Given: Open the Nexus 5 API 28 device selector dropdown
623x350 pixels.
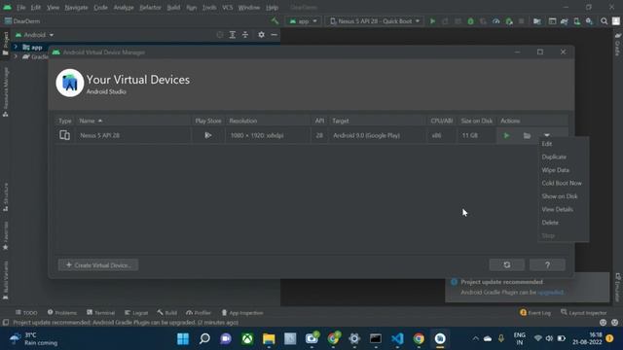Looking at the screenshot, I should (x=374, y=21).
